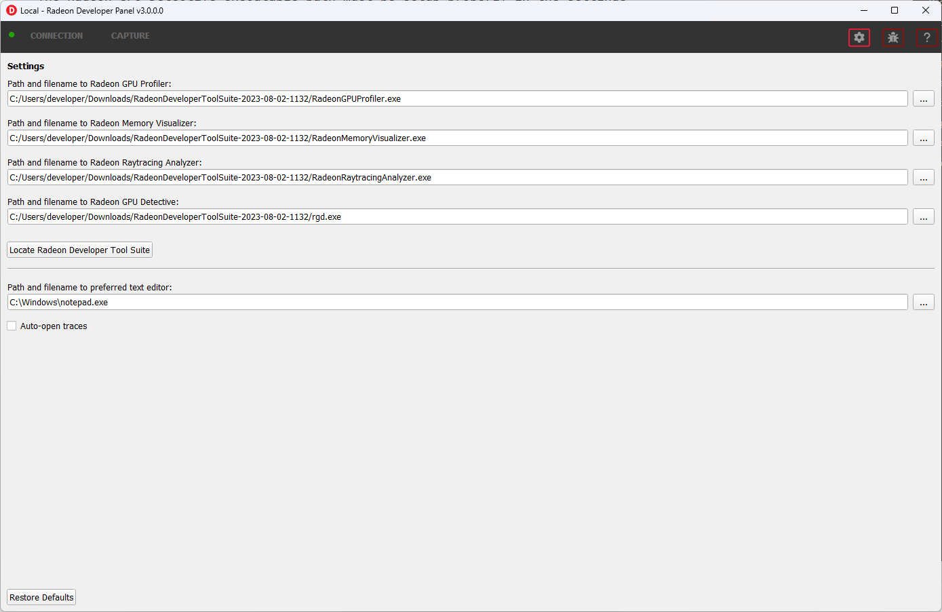Switch to the CAPTURE tab
The width and height of the screenshot is (942, 612).
pos(130,36)
